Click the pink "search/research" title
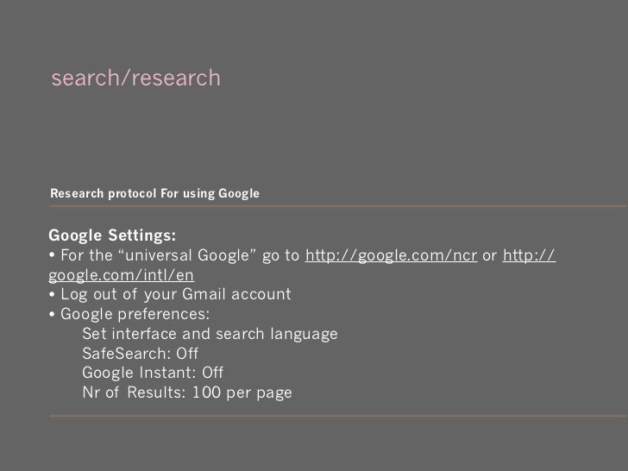Screen dimensions: 628x471 pos(135,78)
